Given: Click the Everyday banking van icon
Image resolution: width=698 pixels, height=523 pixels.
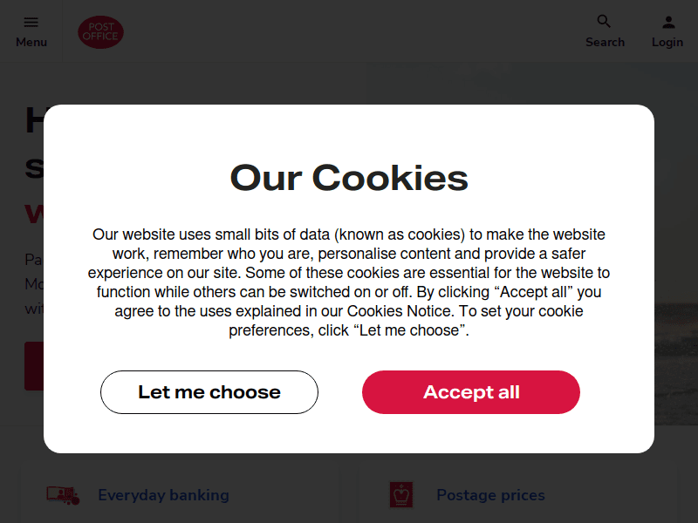Looking at the screenshot, I should 63,495.
